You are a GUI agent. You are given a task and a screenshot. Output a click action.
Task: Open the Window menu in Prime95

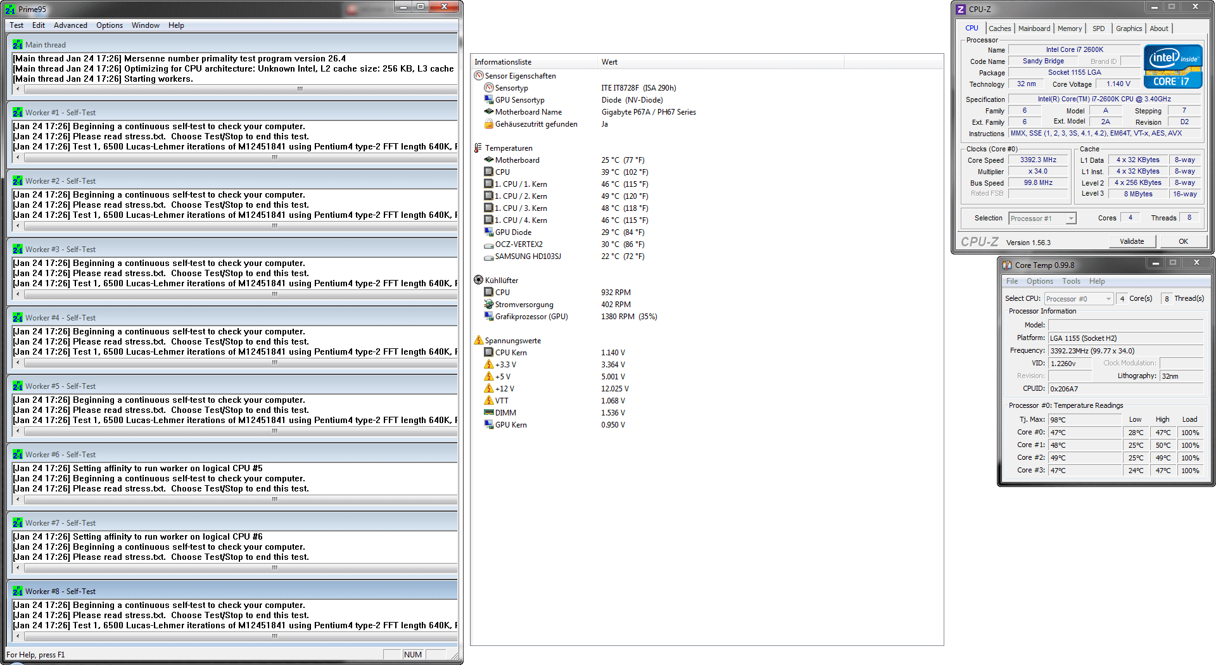[x=146, y=25]
